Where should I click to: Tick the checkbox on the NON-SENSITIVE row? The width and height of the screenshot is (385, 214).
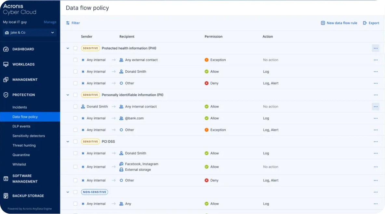coord(75,192)
